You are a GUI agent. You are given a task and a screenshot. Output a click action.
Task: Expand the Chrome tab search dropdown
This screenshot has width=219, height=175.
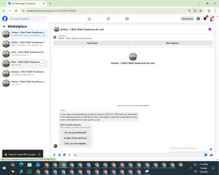[x=3, y=3]
